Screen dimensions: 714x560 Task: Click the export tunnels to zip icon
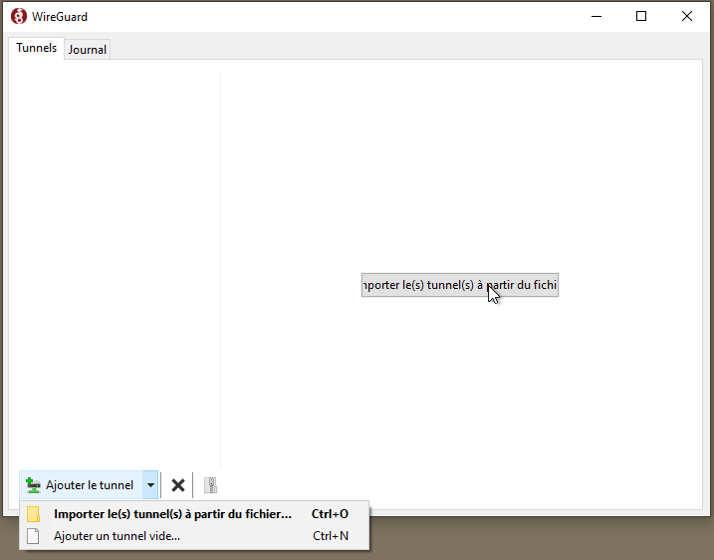pos(209,485)
